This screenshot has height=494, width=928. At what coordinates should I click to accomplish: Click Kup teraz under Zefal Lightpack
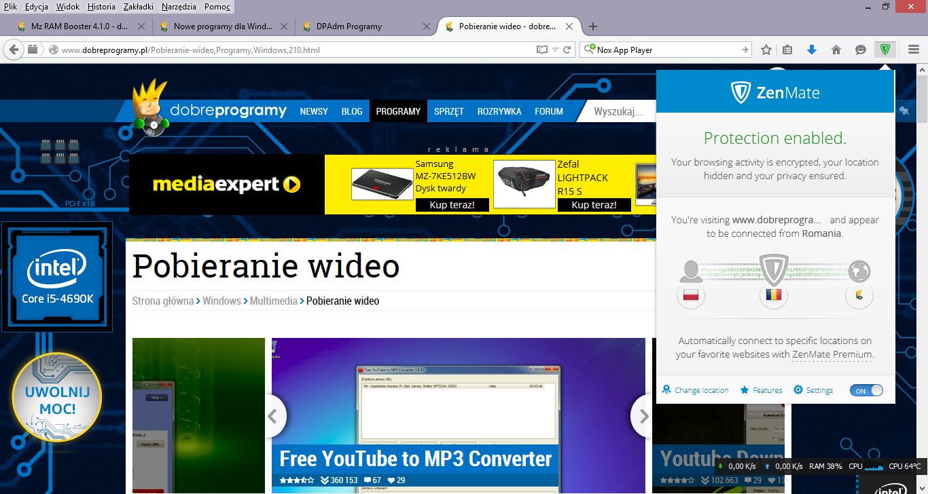click(x=594, y=205)
